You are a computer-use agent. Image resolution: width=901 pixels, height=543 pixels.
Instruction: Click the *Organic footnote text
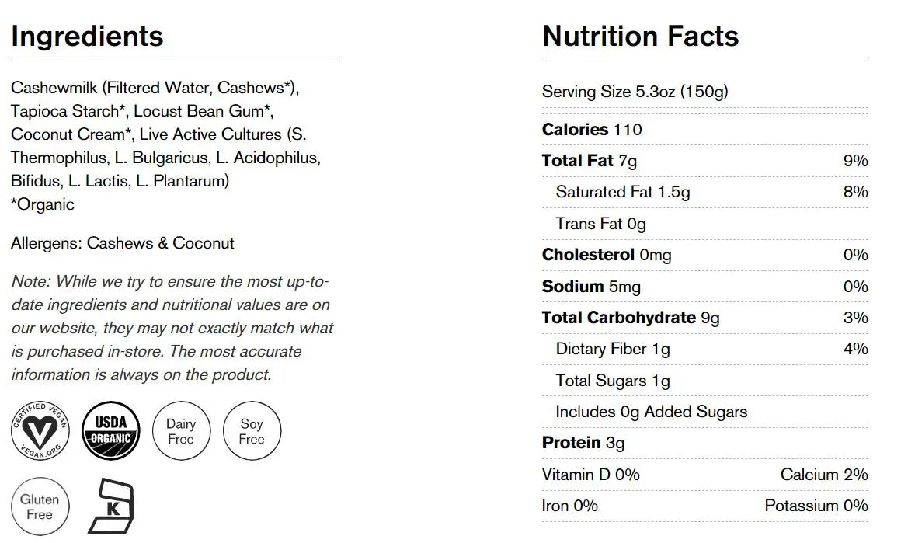pos(43,204)
